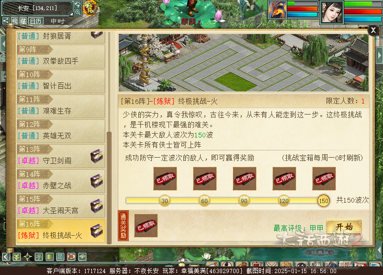Image resolution: width=383 pixels, height=275 pixels.
Task: Click the 贵 gold badge button
Action: [x=90, y=9]
